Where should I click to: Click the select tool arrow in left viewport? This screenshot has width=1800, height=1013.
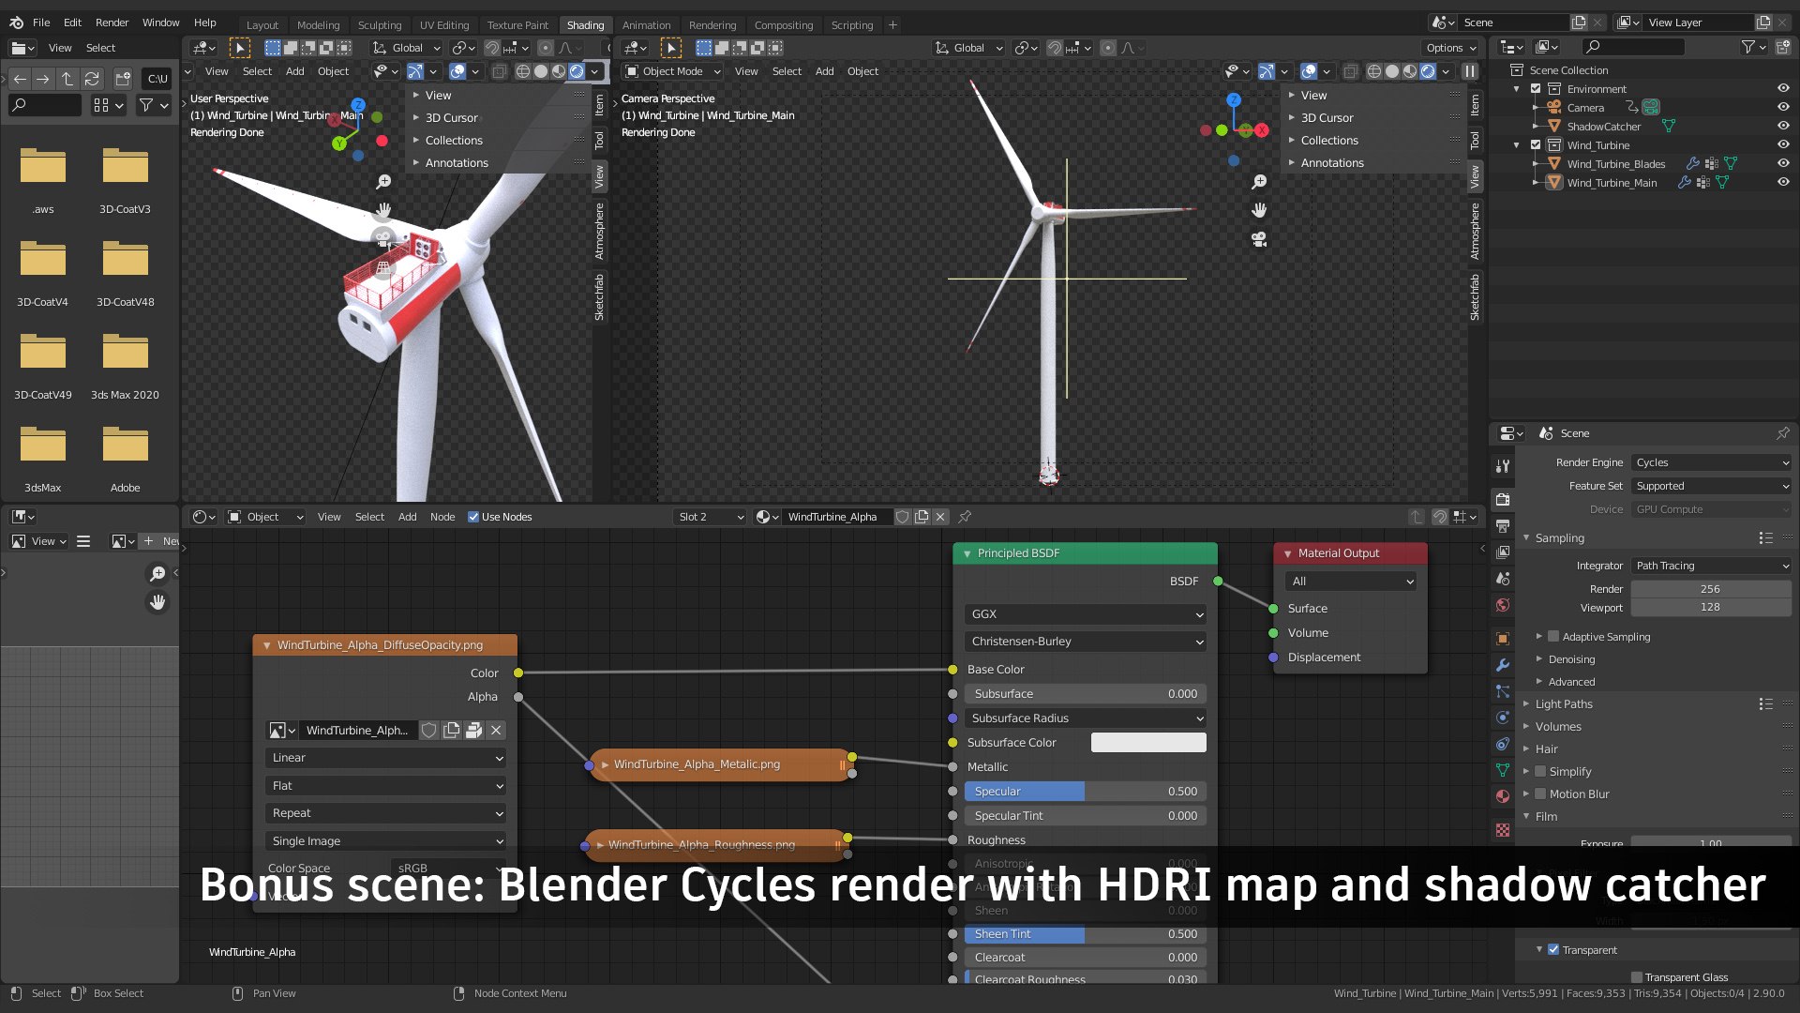240,48
